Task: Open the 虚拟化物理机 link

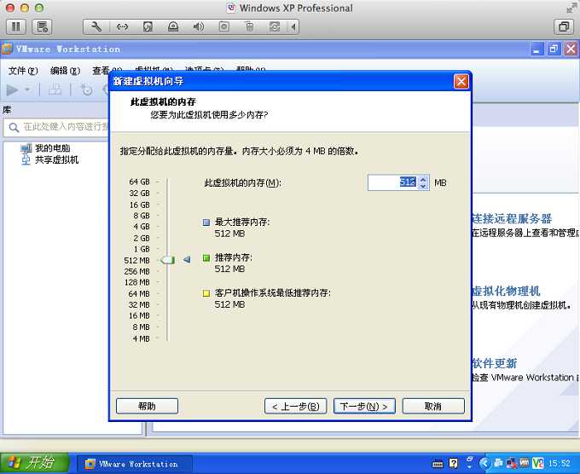Action: click(506, 291)
